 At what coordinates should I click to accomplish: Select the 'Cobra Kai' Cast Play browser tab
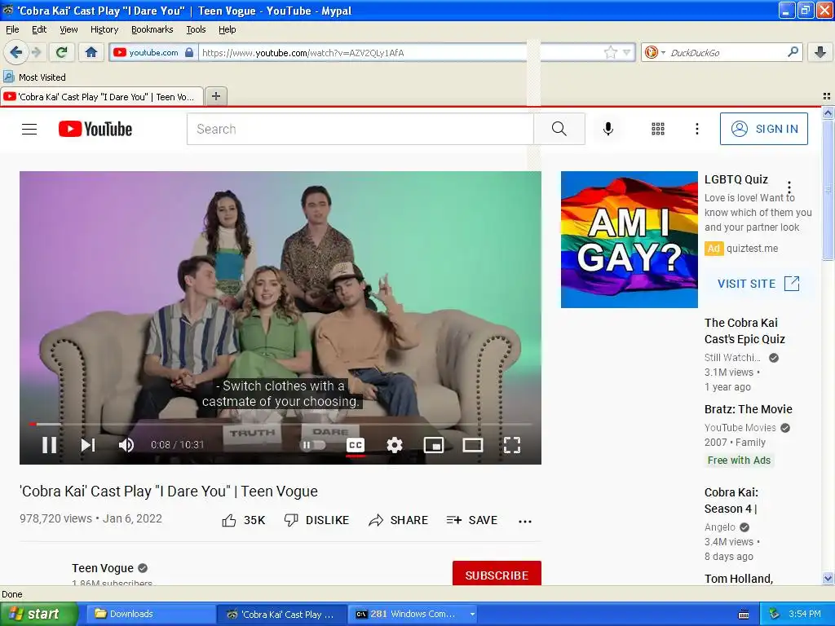pyautogui.click(x=102, y=97)
